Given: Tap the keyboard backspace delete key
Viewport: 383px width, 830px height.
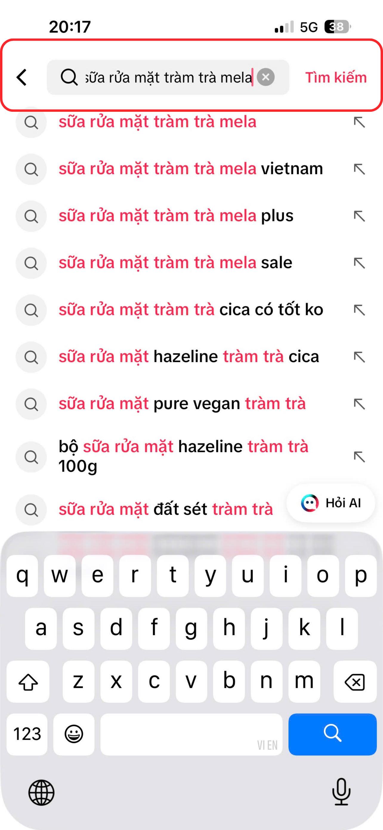Looking at the screenshot, I should [x=355, y=682].
